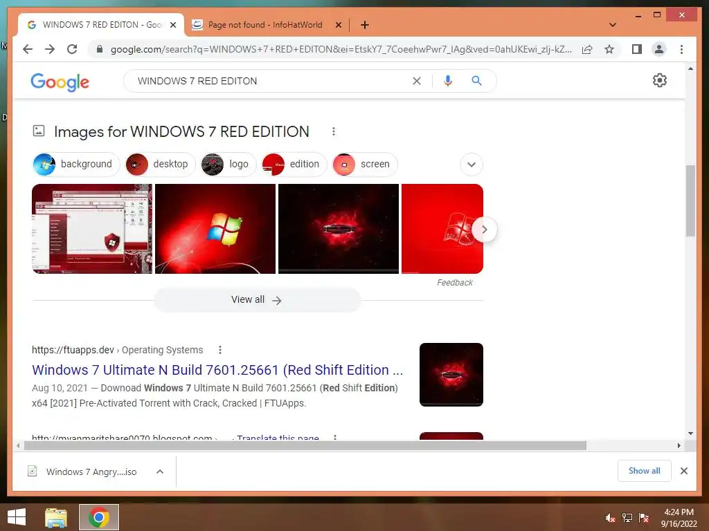Open Translate this page link

(278, 437)
